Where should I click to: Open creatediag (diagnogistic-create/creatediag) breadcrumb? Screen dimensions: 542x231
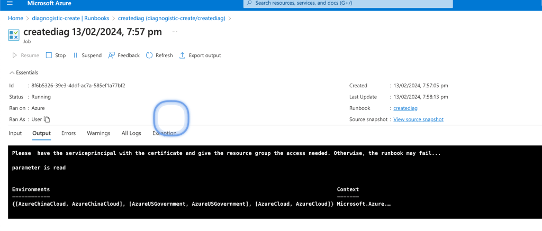tap(171, 19)
